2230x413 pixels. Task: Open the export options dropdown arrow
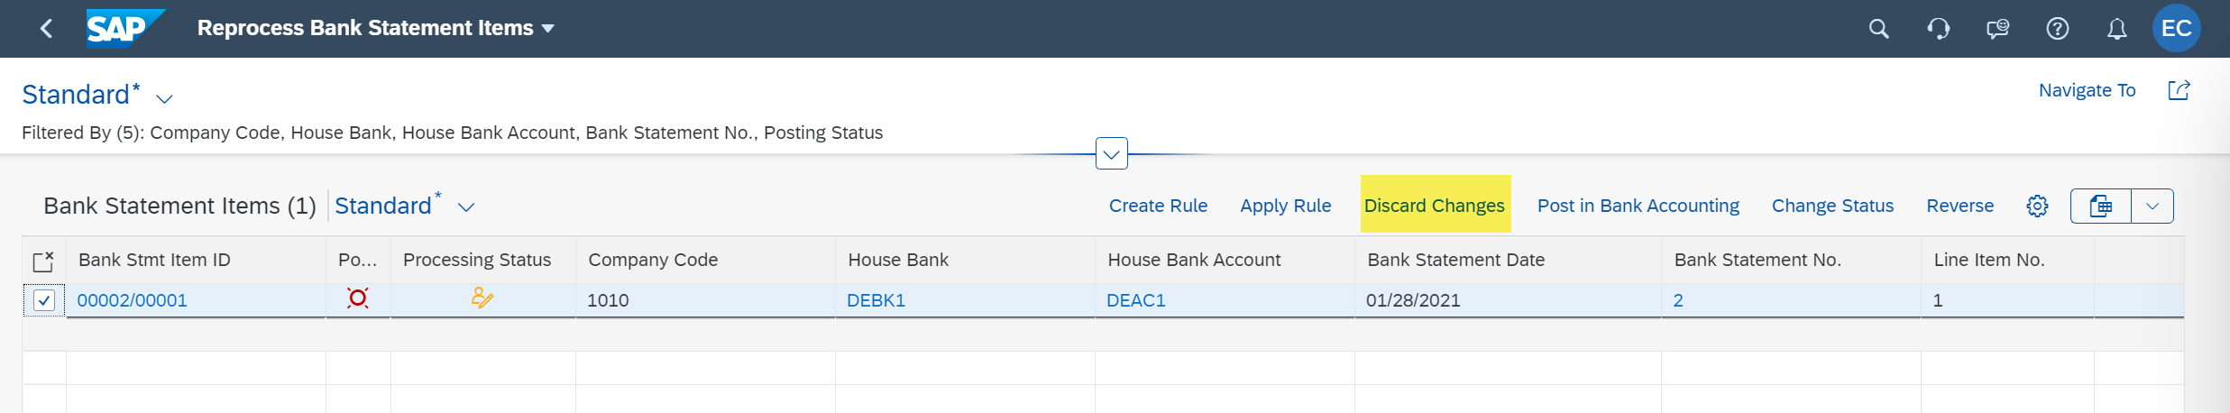point(2152,206)
